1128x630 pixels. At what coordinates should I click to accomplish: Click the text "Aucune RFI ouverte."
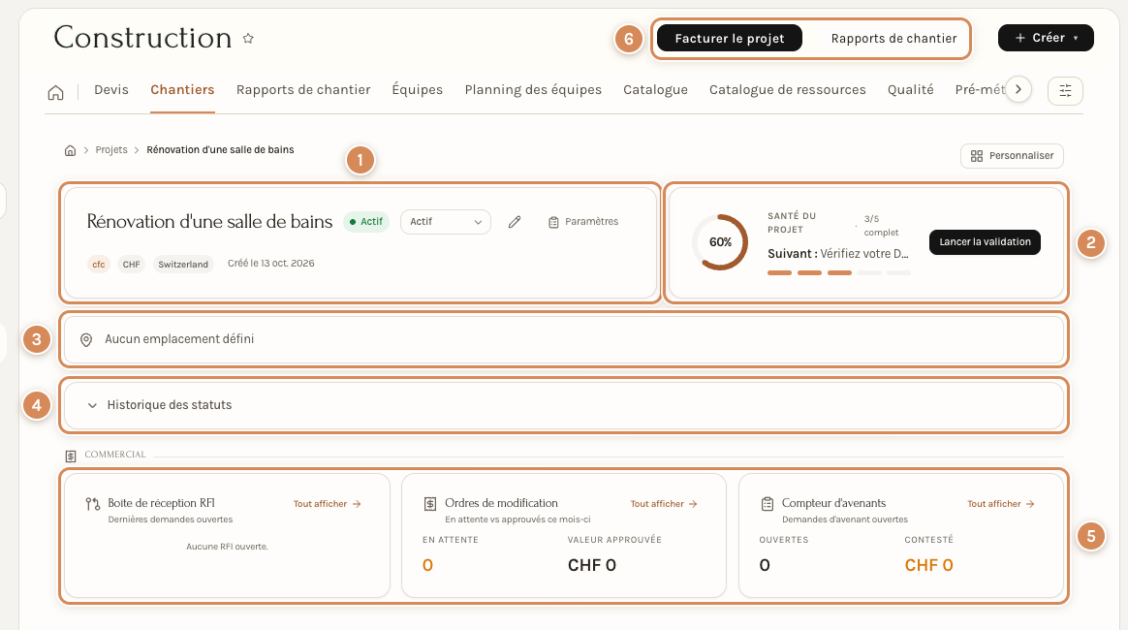point(228,547)
